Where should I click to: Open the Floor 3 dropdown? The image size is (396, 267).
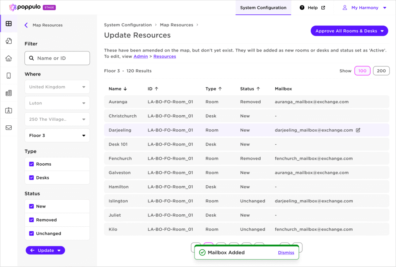tap(57, 135)
